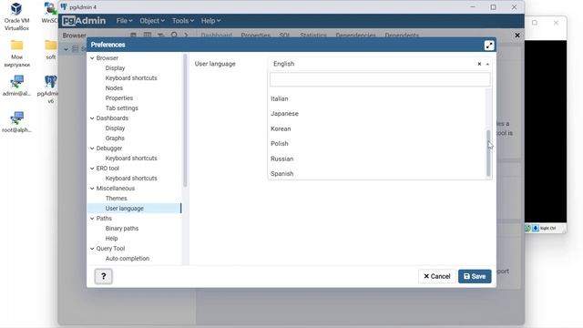Screen dimensions: 583x328
Task: Click the Cancel button
Action: 437,276
